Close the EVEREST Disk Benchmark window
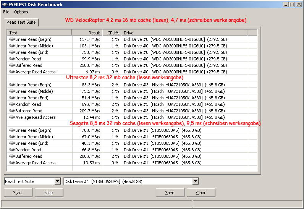 299,5
